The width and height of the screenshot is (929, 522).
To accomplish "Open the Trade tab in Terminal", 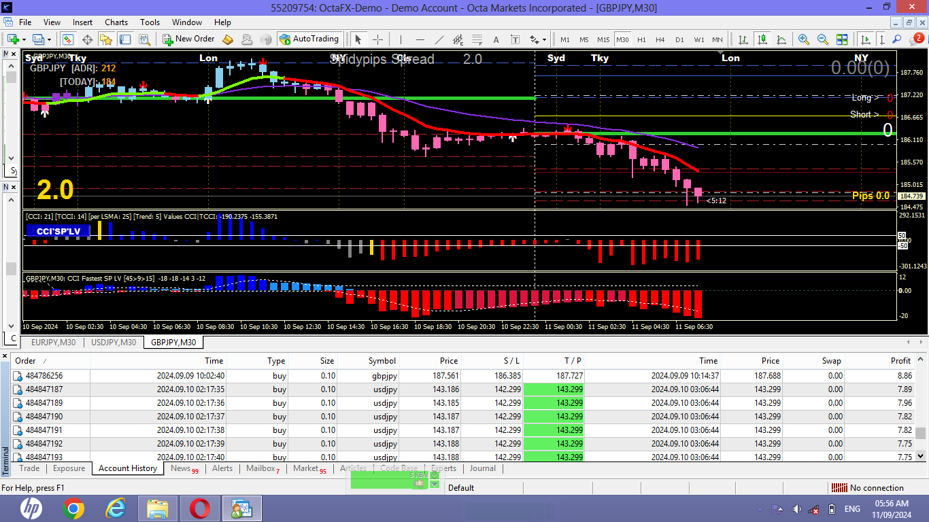I will [x=29, y=468].
